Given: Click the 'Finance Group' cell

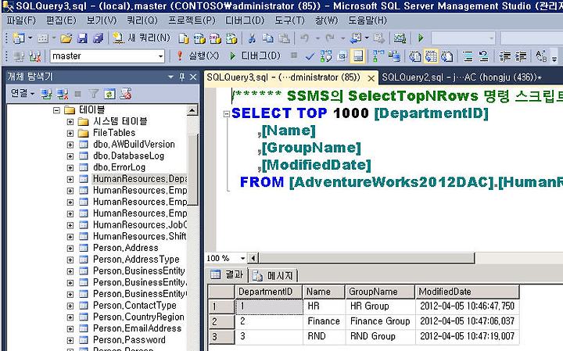Looking at the screenshot, I should (x=380, y=321).
